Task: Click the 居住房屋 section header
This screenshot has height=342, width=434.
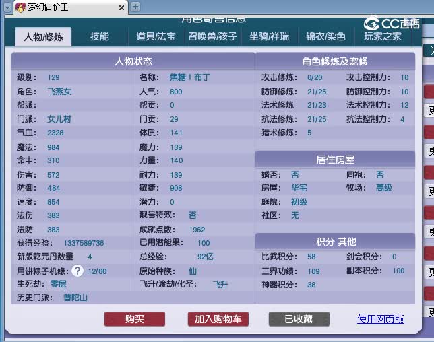Action: point(335,160)
